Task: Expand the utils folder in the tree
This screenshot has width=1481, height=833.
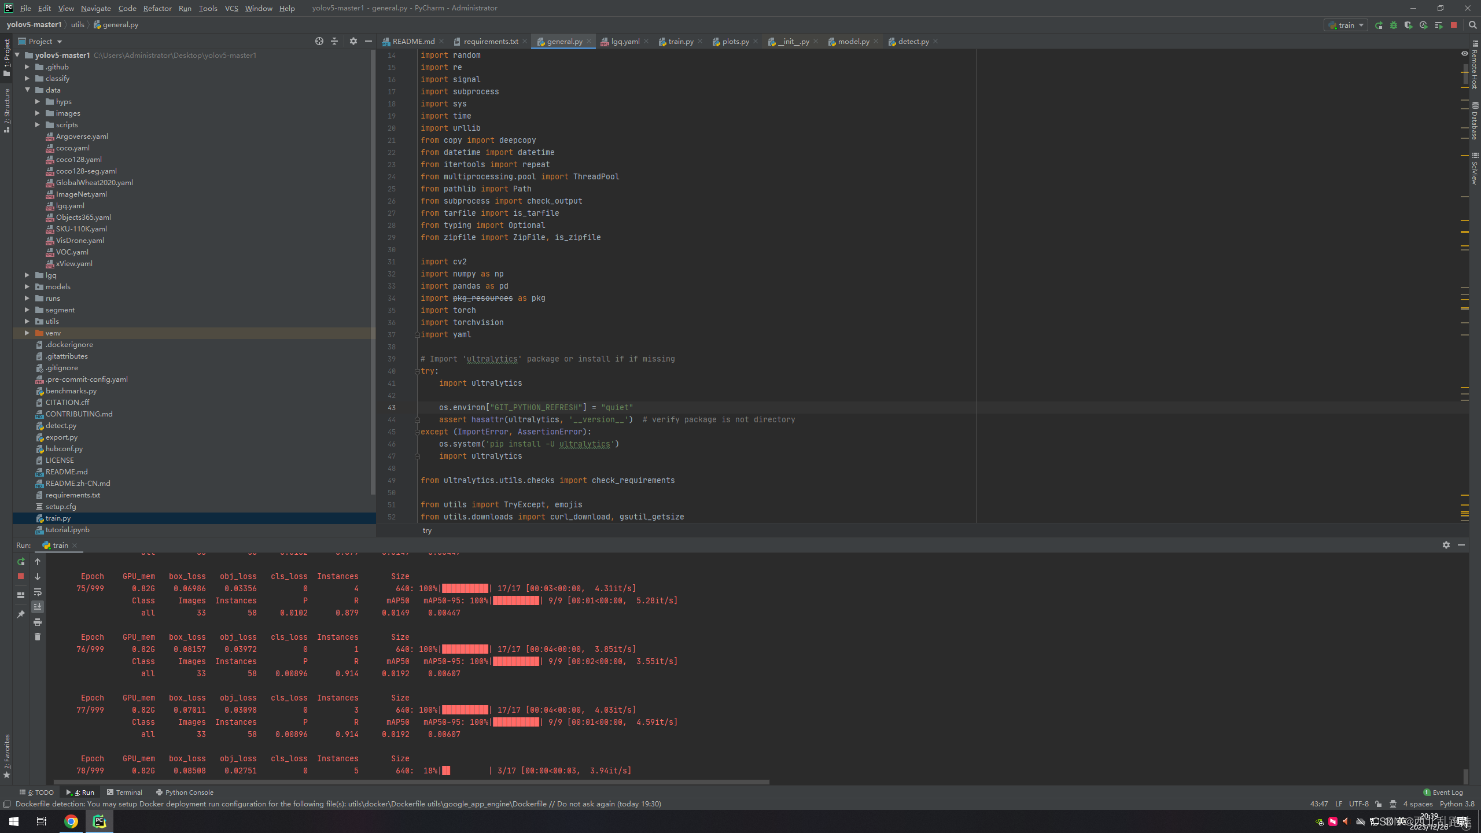Action: [x=27, y=321]
